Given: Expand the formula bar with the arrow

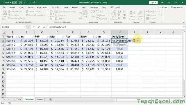Looking at the screenshot, I should [x=184, y=27].
